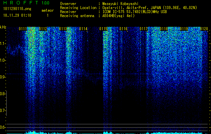Select the file name 1011290110.png

(17, 9)
